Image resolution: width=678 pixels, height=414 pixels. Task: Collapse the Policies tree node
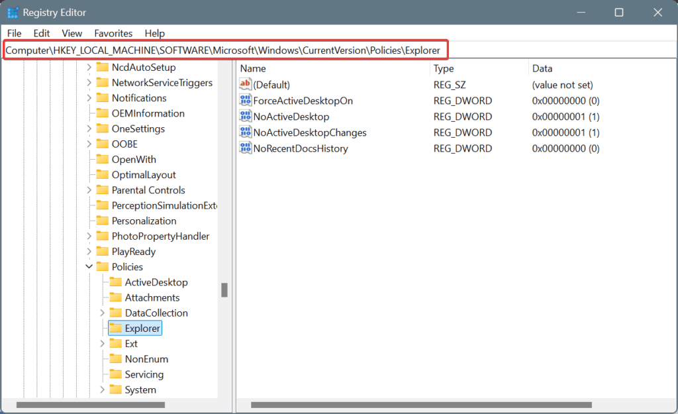(x=89, y=267)
